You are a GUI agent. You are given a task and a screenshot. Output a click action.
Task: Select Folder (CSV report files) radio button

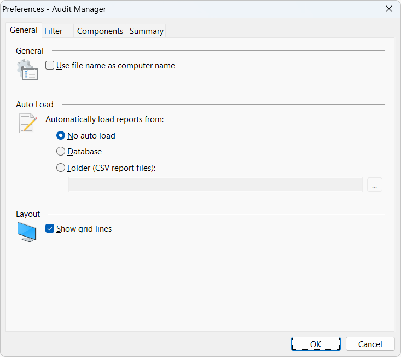coord(61,168)
